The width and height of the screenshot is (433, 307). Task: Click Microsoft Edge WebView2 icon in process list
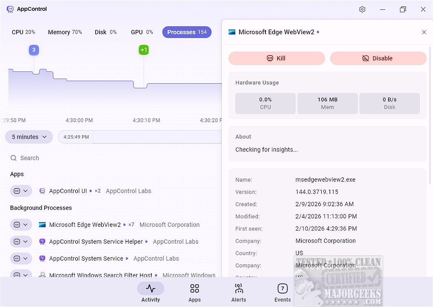click(x=42, y=225)
